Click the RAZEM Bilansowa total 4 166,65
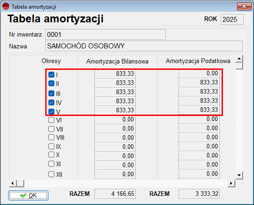Screen dimensions: 254x205 pos(115,194)
